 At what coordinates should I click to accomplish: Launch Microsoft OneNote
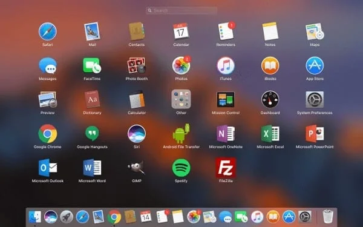tap(226, 134)
